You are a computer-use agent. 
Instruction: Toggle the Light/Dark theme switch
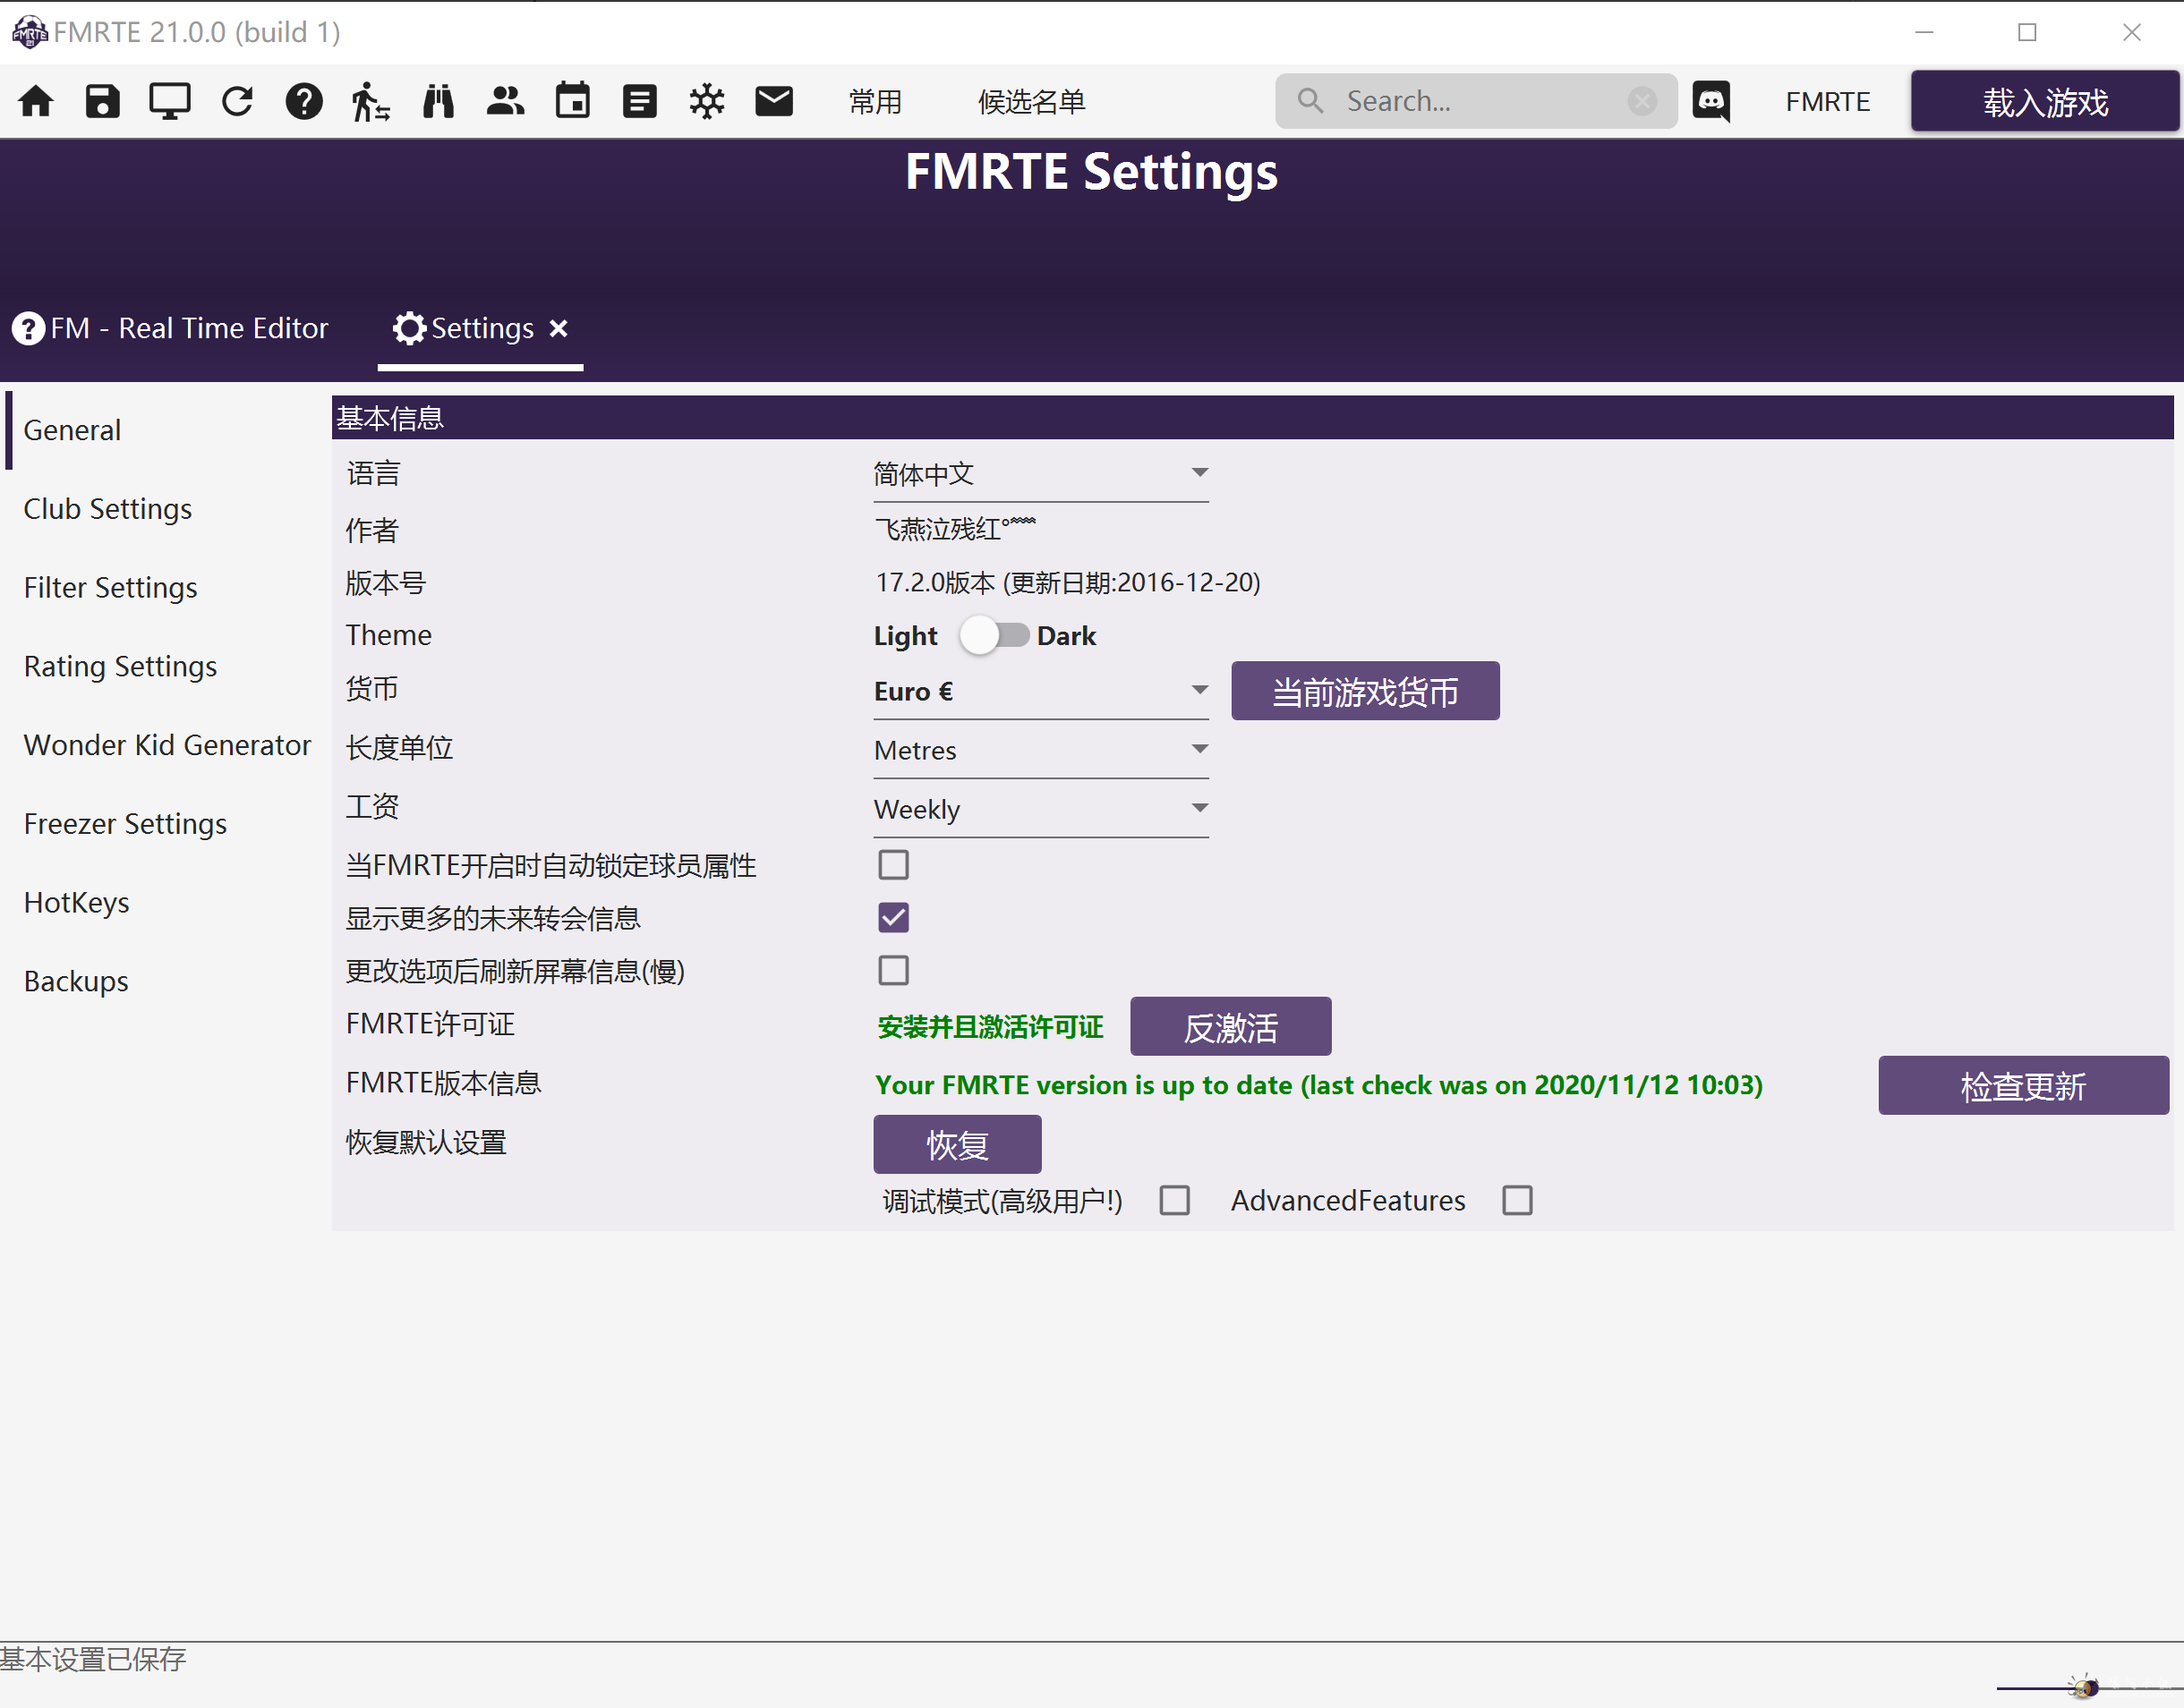coord(994,636)
